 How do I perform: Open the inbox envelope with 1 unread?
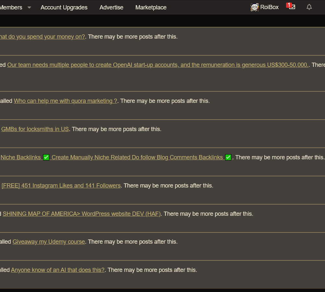(x=291, y=6)
